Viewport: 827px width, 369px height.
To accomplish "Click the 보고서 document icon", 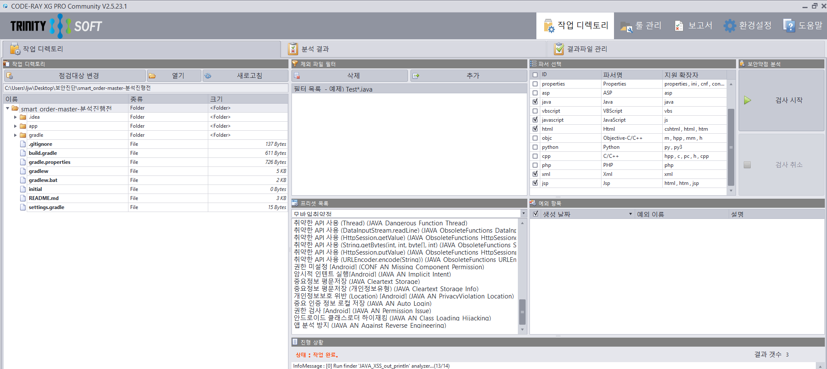I will 679,26.
